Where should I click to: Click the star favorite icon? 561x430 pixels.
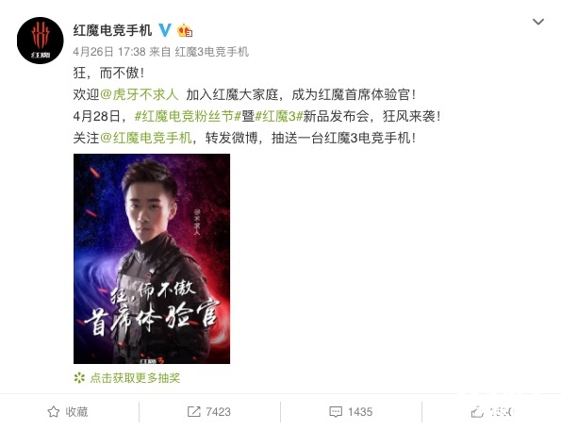click(54, 412)
